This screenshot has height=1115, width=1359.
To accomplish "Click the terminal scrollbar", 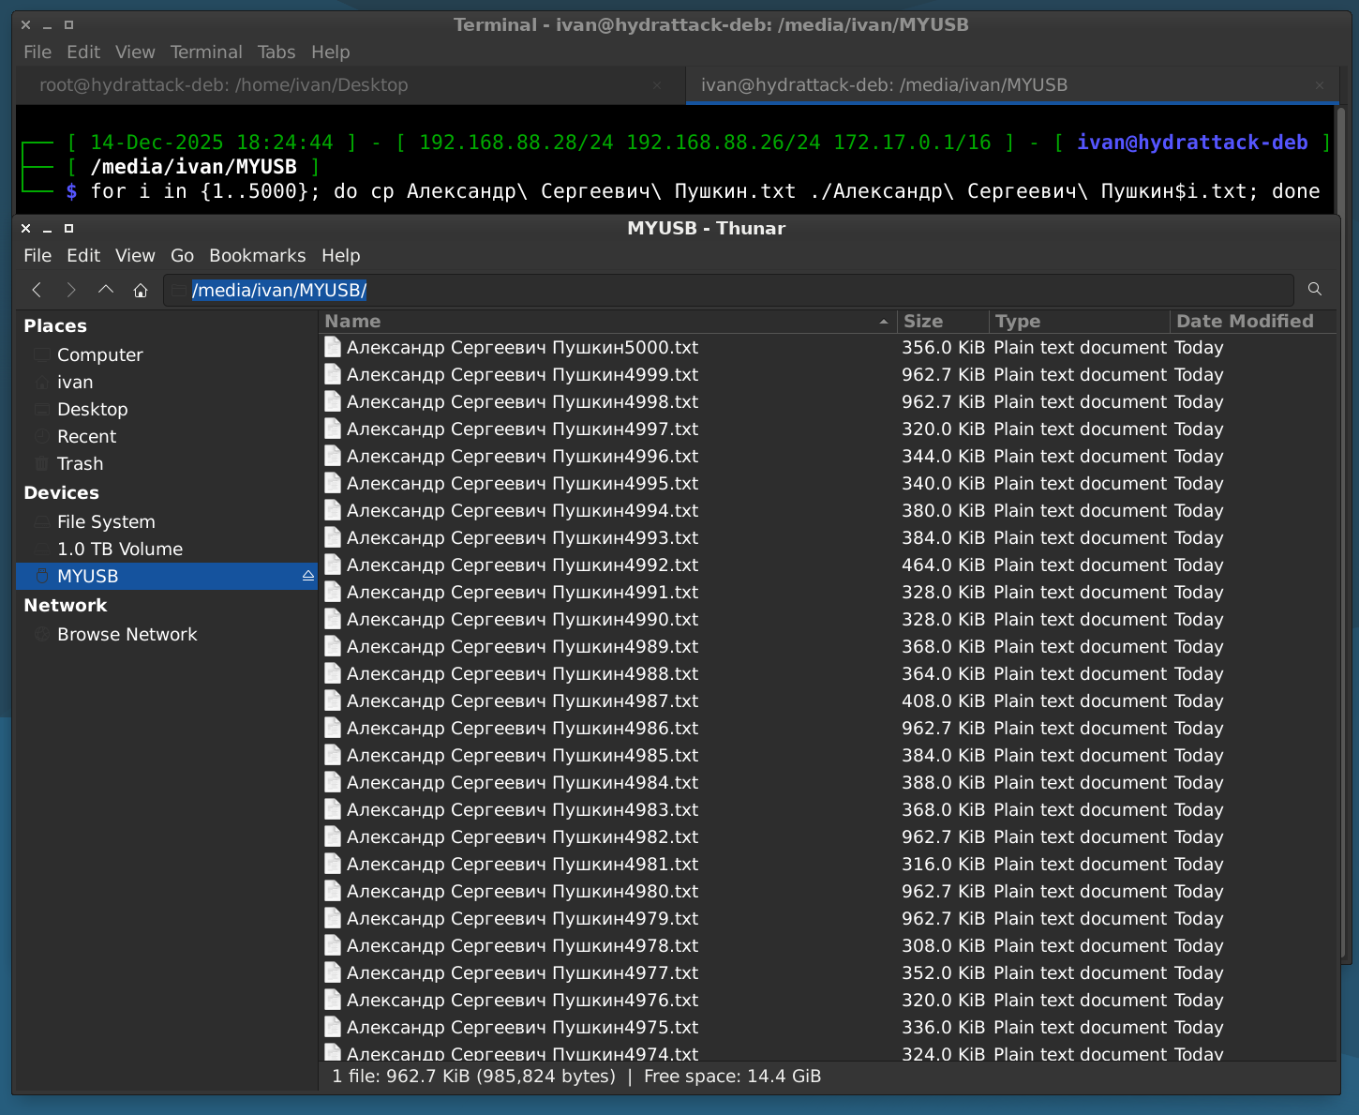I will point(1339,159).
